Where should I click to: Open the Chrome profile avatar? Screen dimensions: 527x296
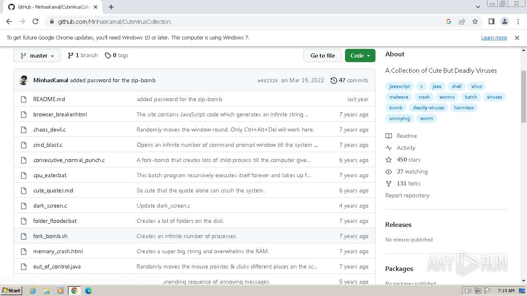[504, 21]
